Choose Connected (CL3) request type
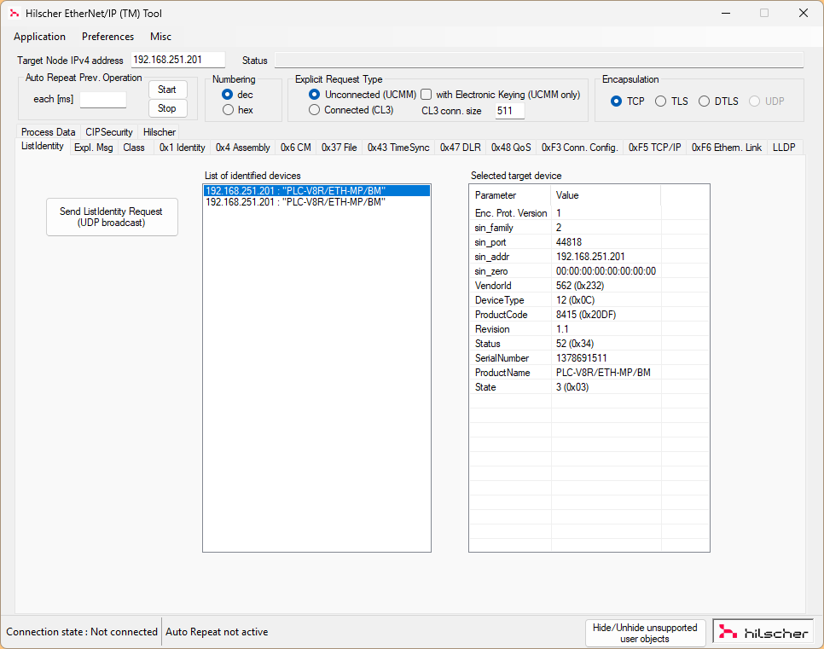824x649 pixels. [314, 110]
